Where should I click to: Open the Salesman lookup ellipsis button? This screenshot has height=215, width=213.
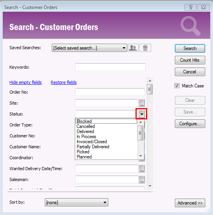coord(142,179)
